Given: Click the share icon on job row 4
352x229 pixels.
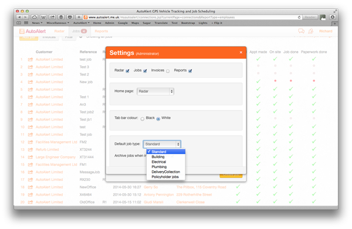Looking at the screenshot, I should pyautogui.click(x=31, y=82).
